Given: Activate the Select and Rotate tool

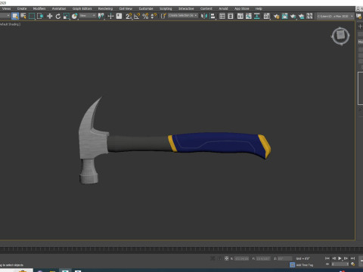Looking at the screenshot, I should tap(58, 16).
